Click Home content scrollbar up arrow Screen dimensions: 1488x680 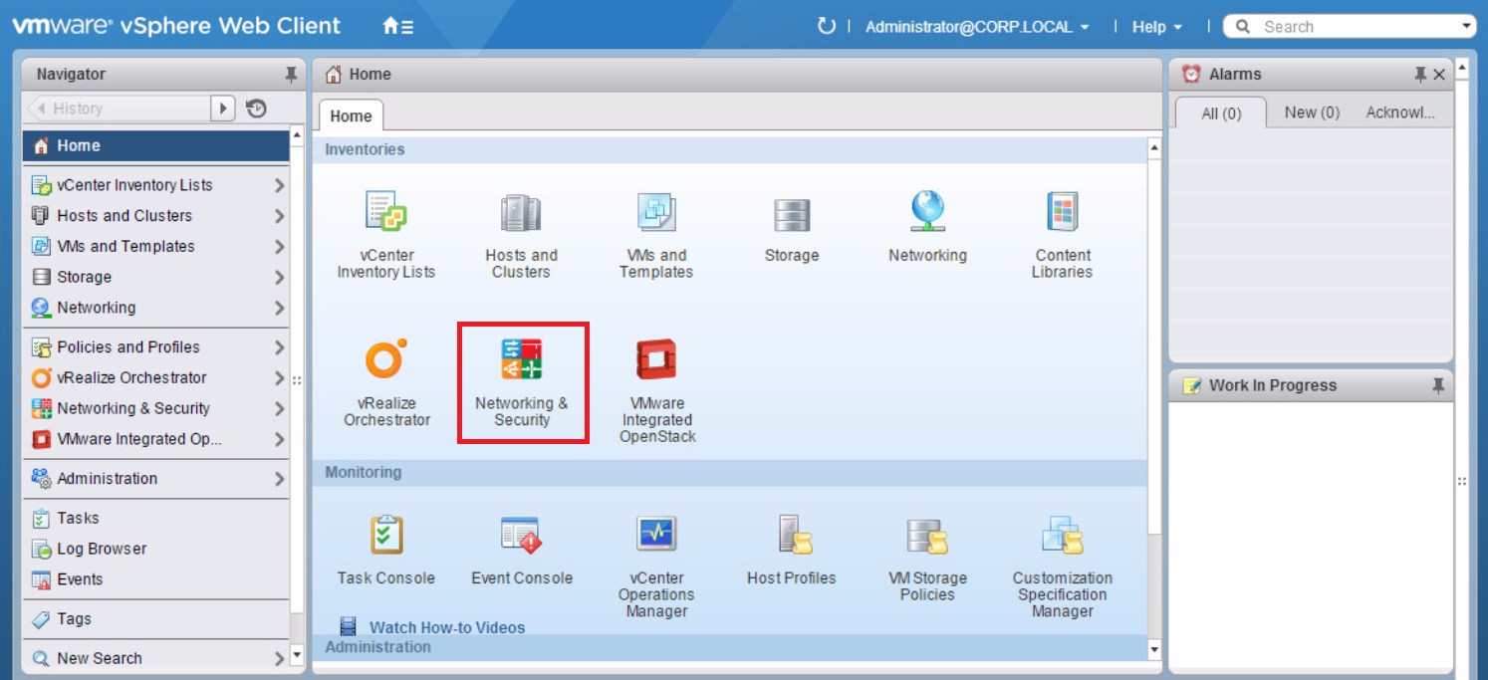pos(1154,148)
